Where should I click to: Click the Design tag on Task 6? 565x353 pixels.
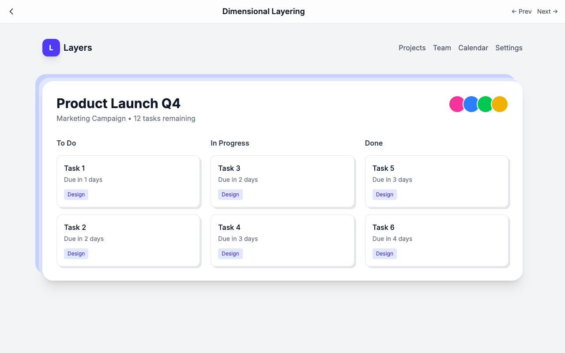(384, 254)
